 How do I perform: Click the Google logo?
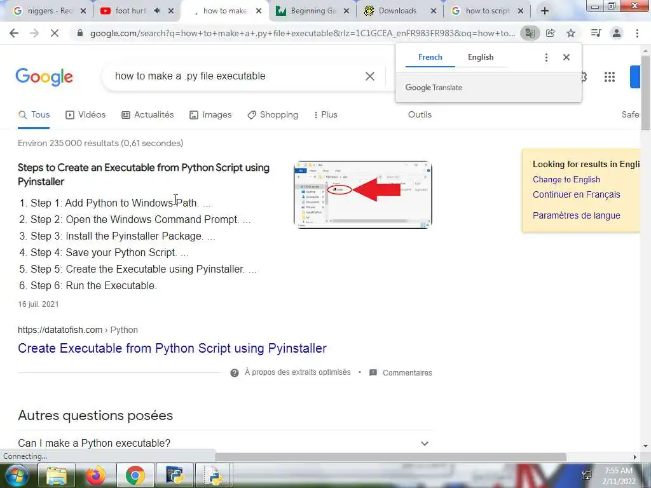[x=44, y=77]
